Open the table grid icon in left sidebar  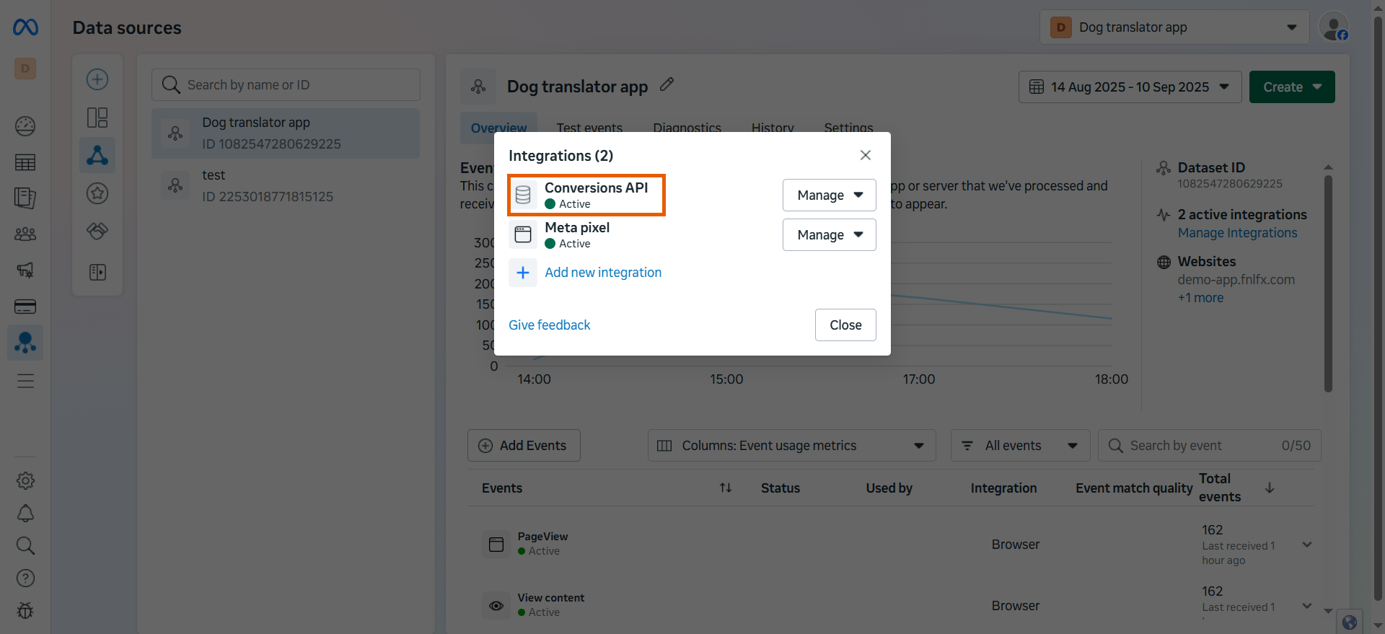click(25, 162)
